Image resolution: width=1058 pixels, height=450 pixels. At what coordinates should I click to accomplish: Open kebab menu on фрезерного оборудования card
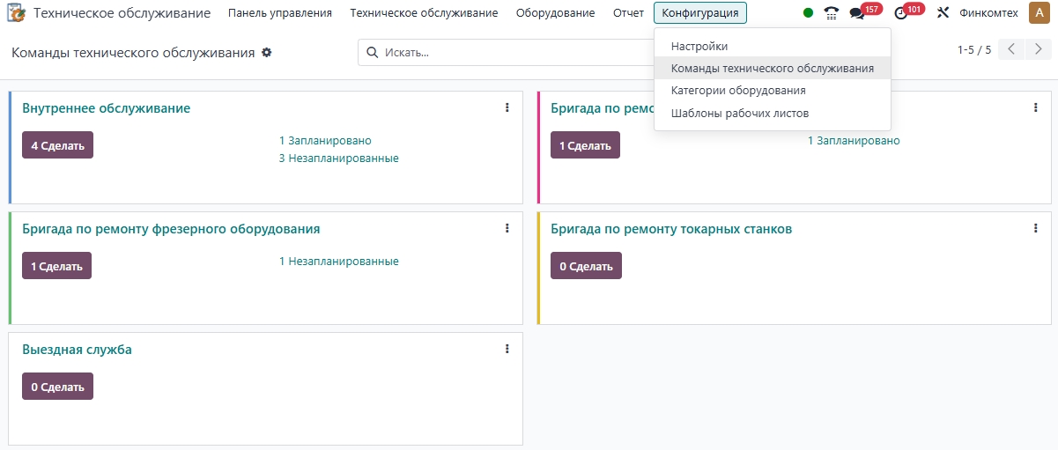click(507, 228)
